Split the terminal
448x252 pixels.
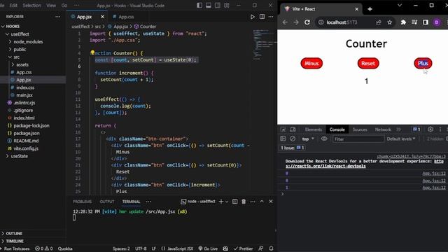(x=234, y=202)
